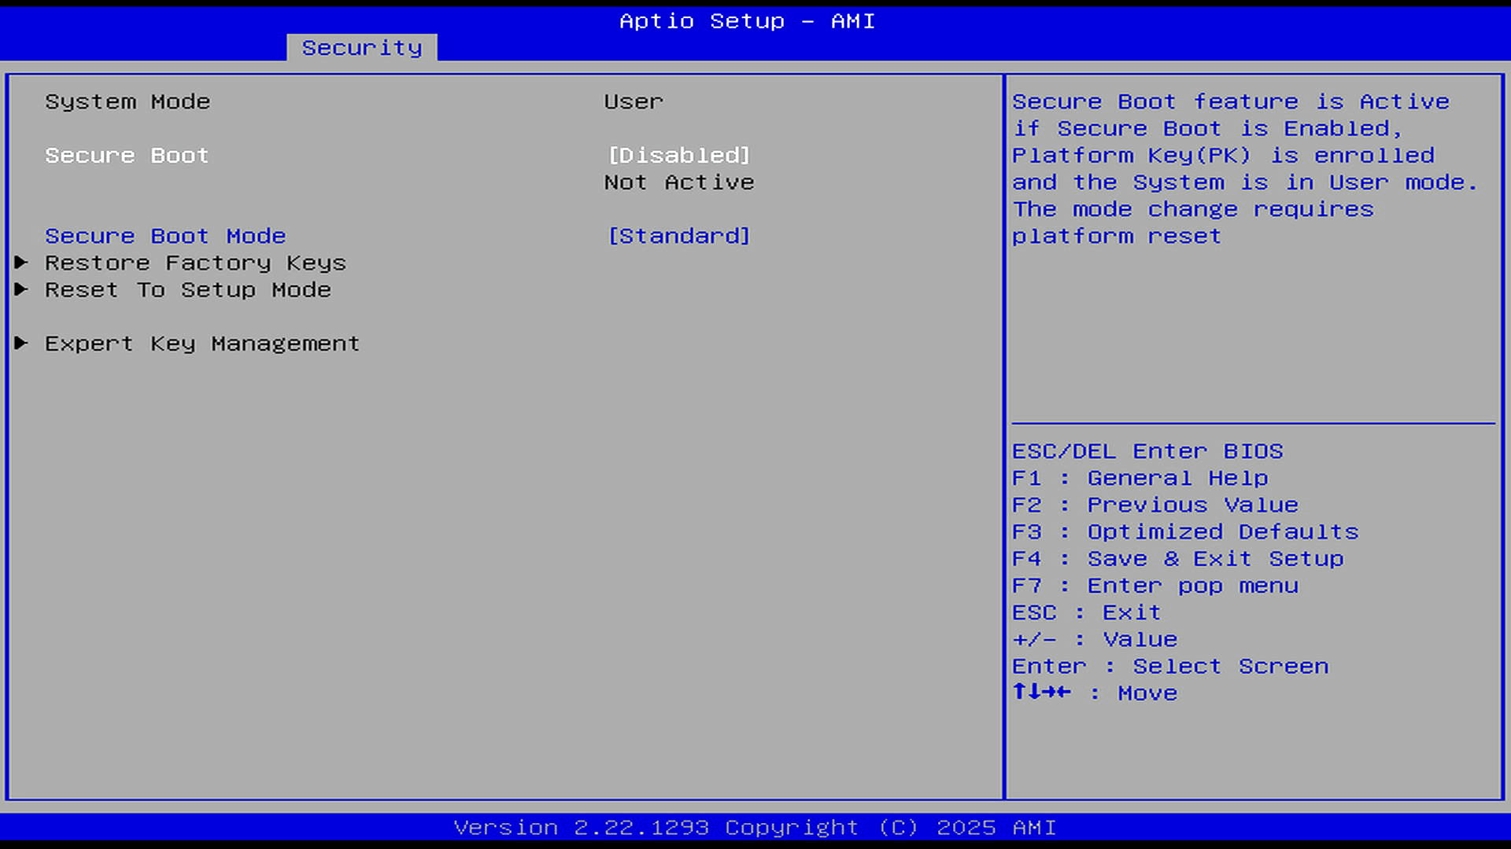The height and width of the screenshot is (849, 1511).
Task: Click arrow beside Reset To Setup Mode
Action: pyautogui.click(x=21, y=289)
